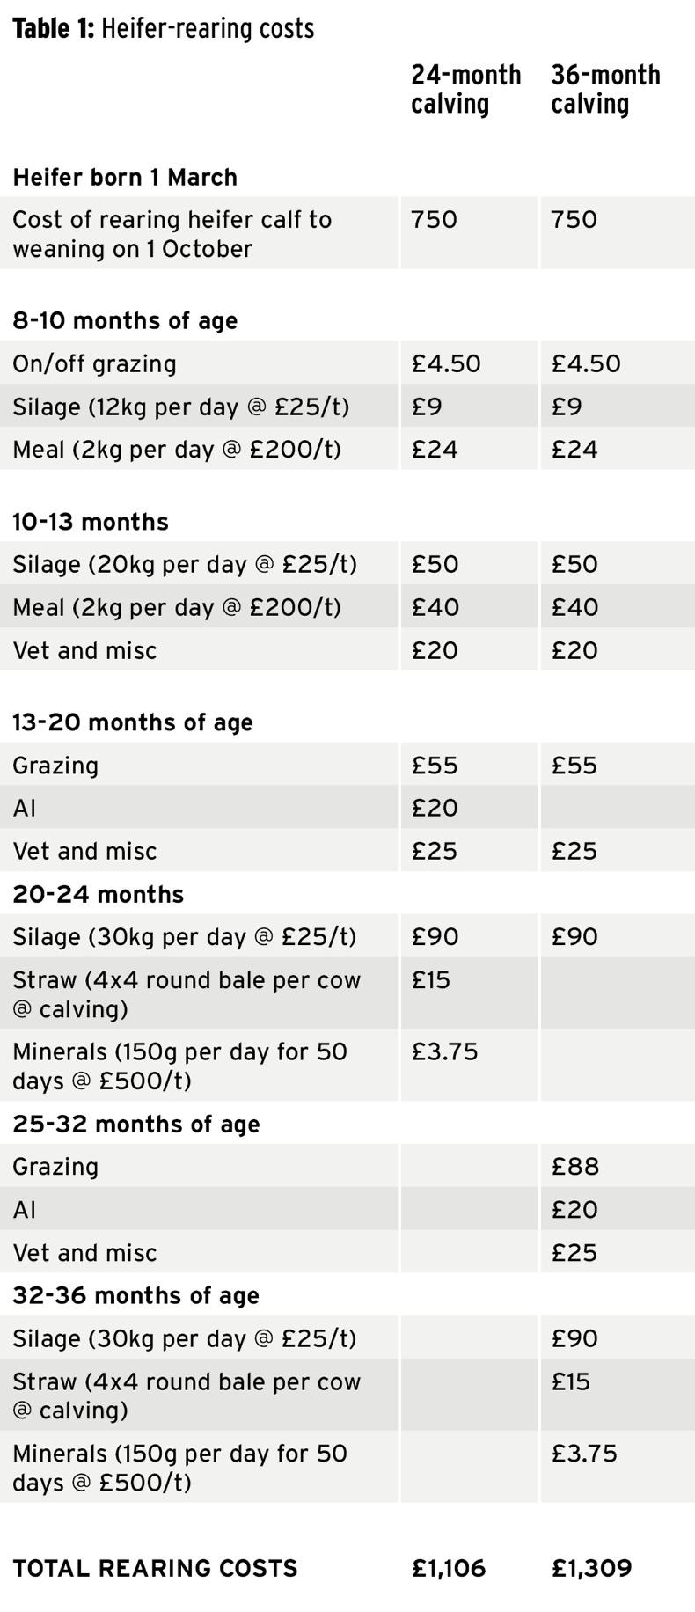Select the £1,309 total value
The image size is (695, 1612).
tap(591, 1568)
